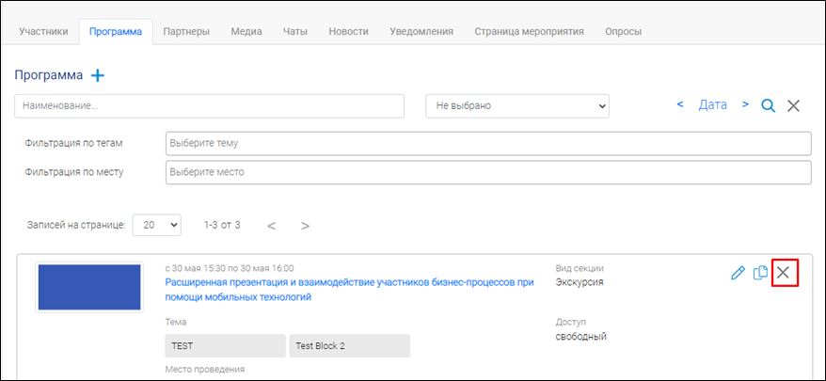Go to previous date with left arrow

680,104
